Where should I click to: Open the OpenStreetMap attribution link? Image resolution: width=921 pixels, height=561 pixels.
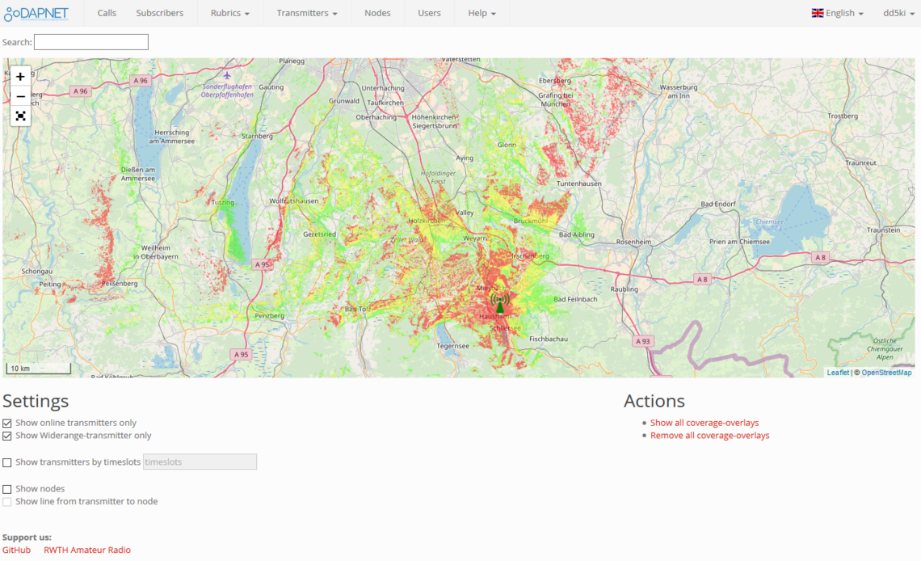coord(886,373)
